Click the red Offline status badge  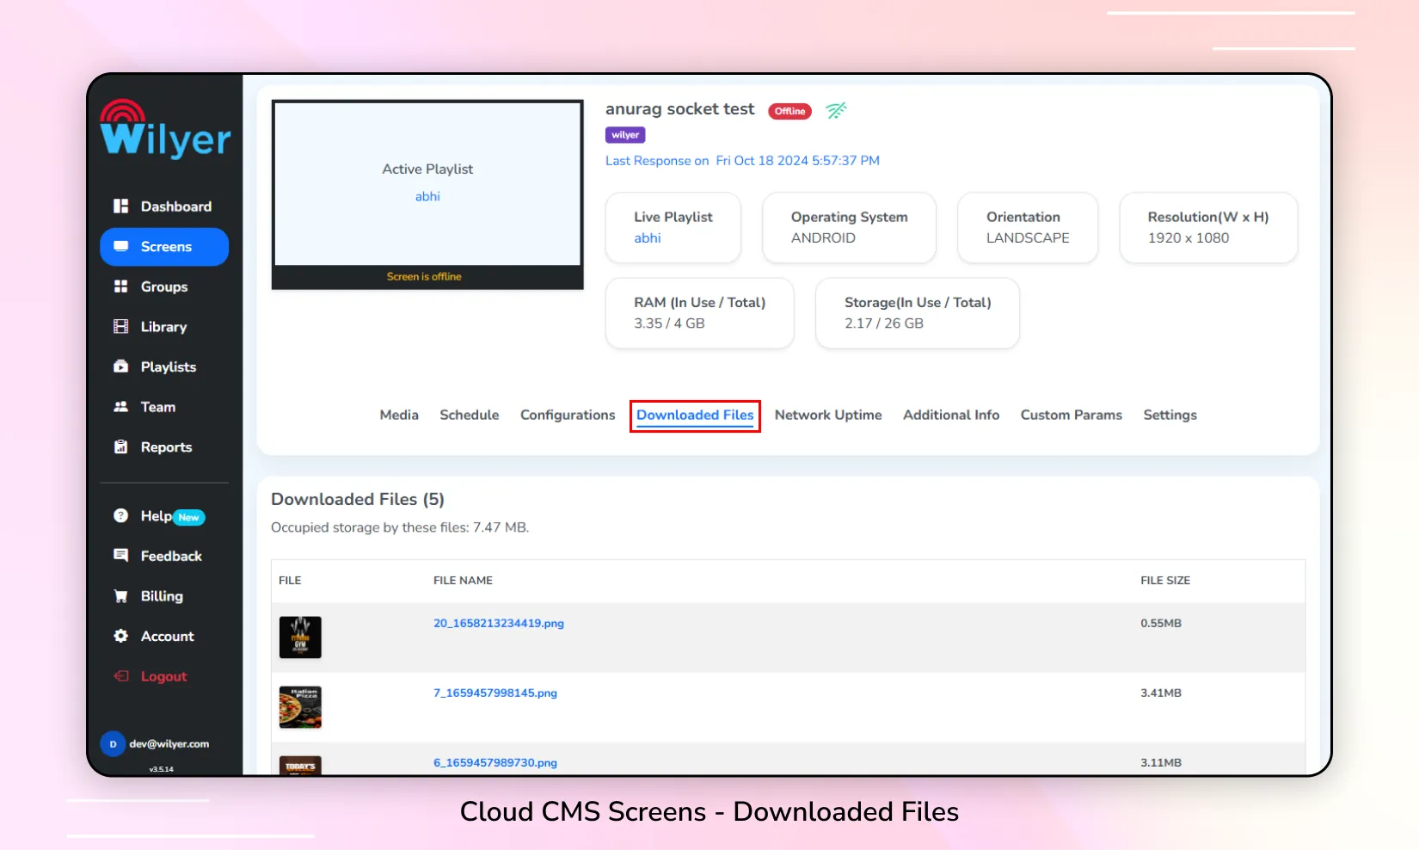click(x=789, y=111)
